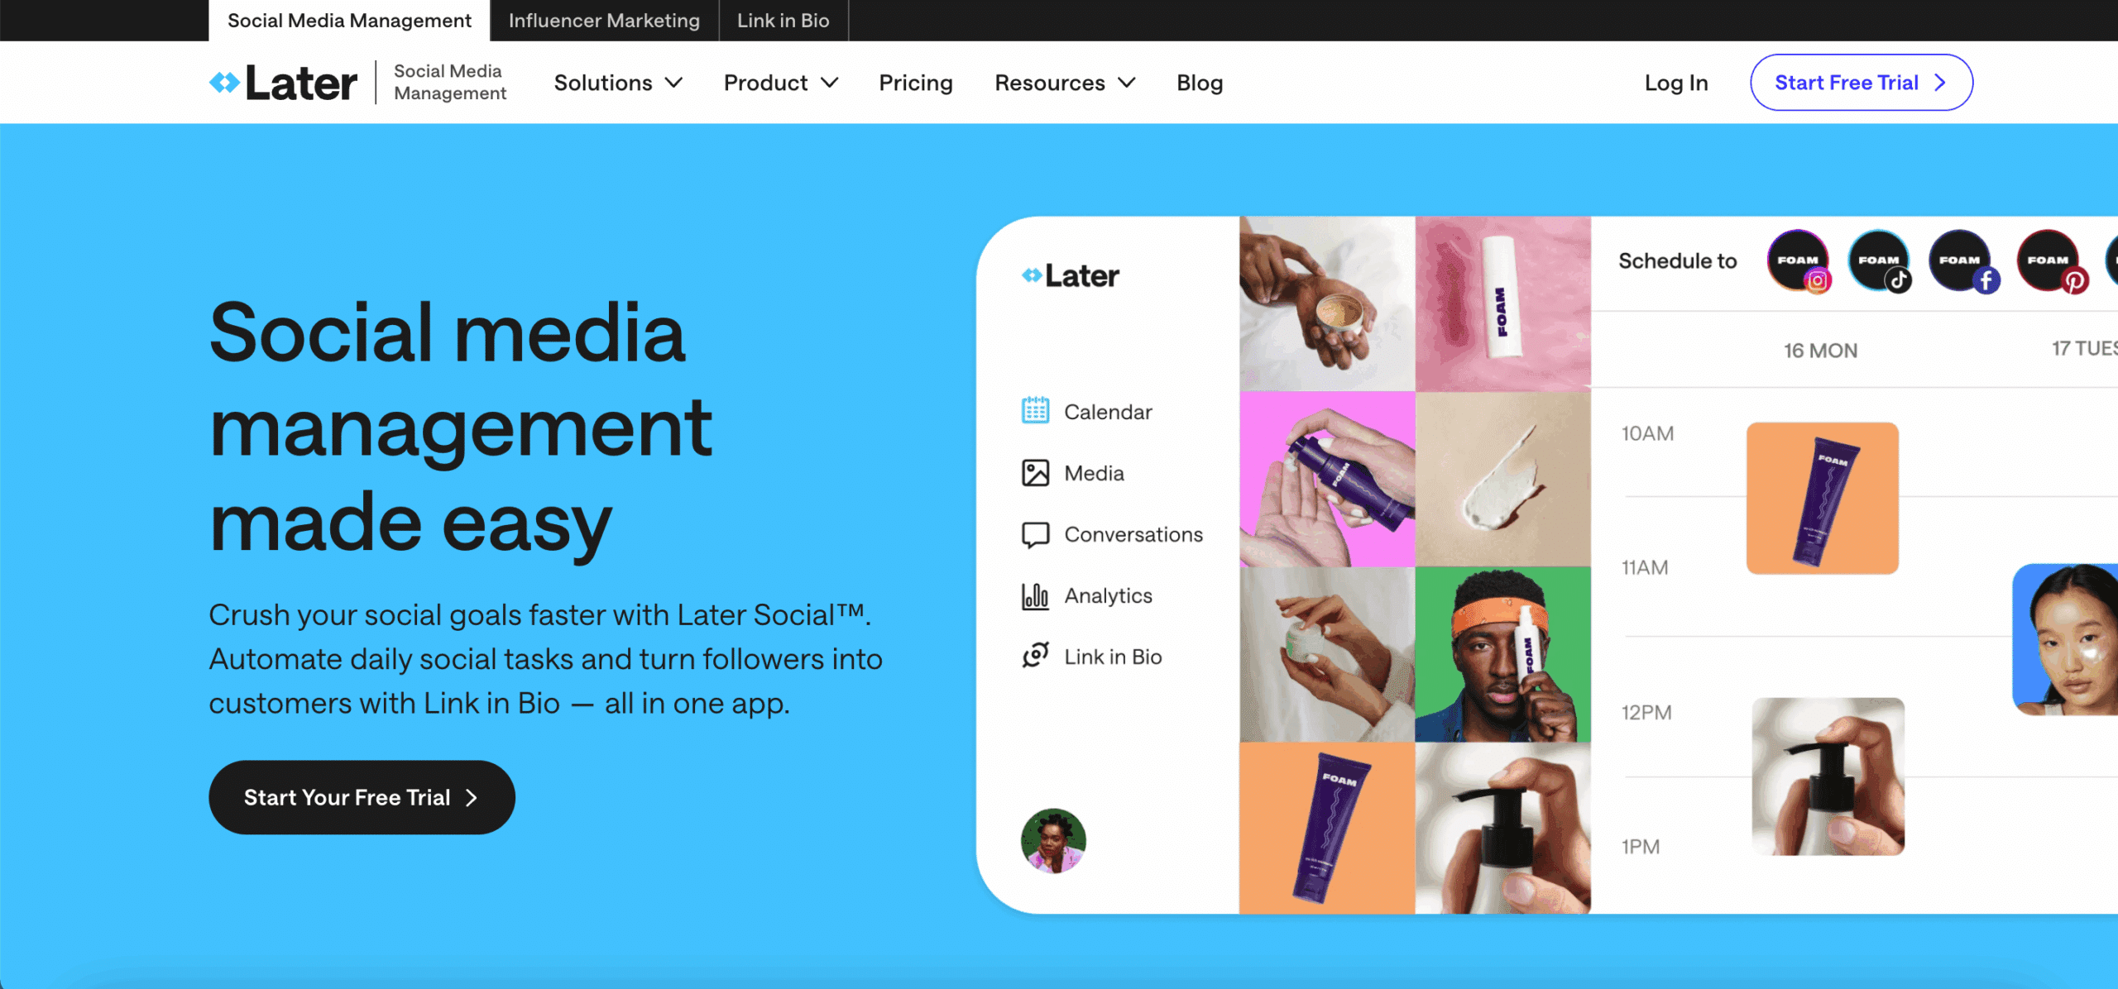
Task: Select the orange FOAM tube scheduled at 10AM
Action: point(1822,498)
